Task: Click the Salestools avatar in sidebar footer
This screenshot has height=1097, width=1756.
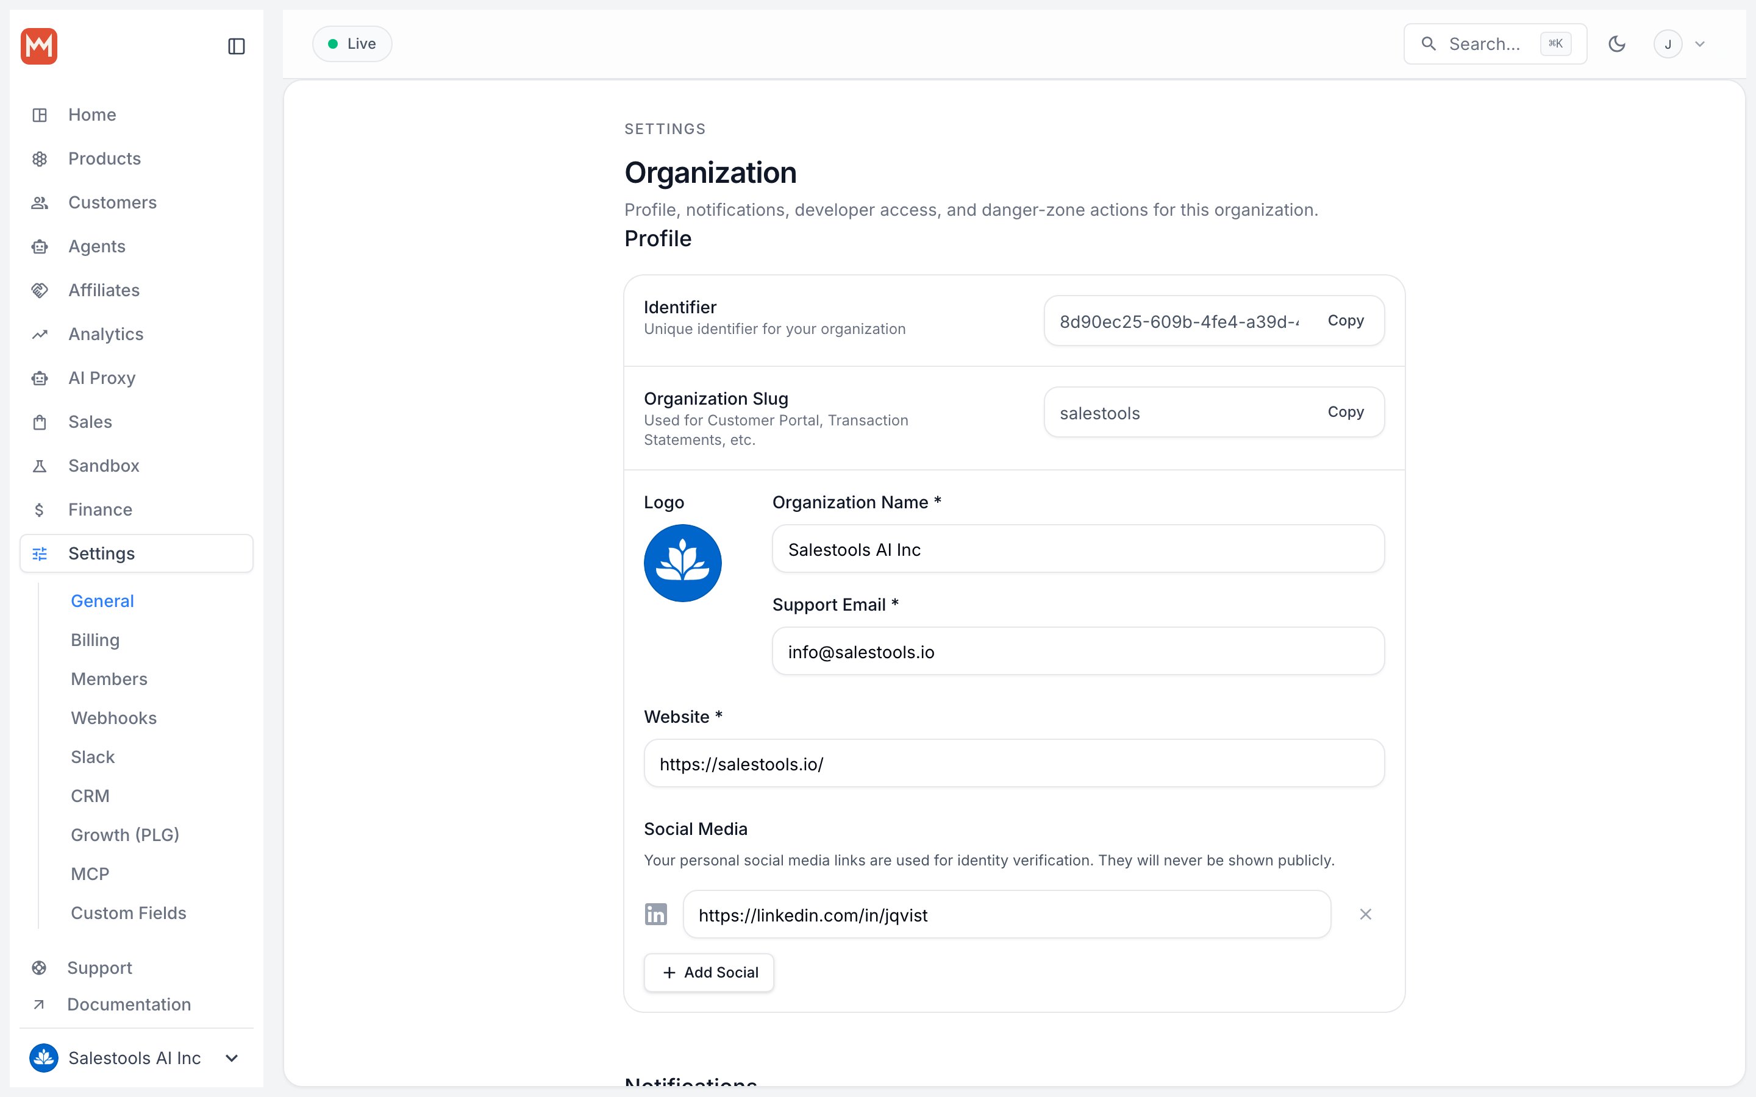Action: click(x=43, y=1058)
